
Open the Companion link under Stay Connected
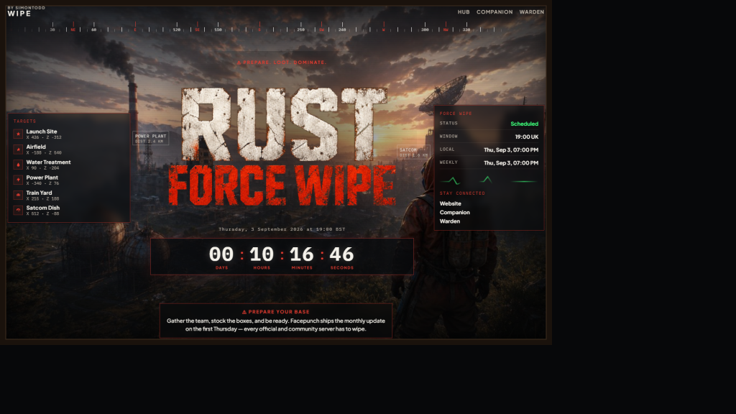(454, 213)
